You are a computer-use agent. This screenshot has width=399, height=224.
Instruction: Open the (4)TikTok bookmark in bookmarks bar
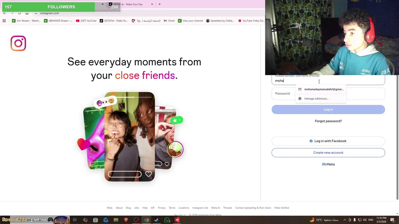[x=113, y=21]
